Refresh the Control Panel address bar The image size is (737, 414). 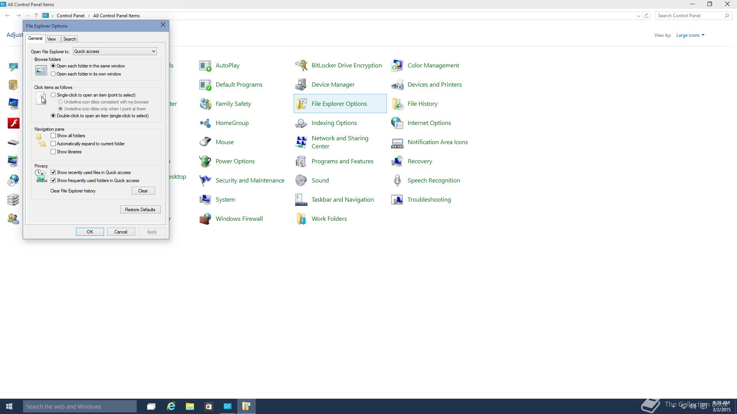(646, 16)
